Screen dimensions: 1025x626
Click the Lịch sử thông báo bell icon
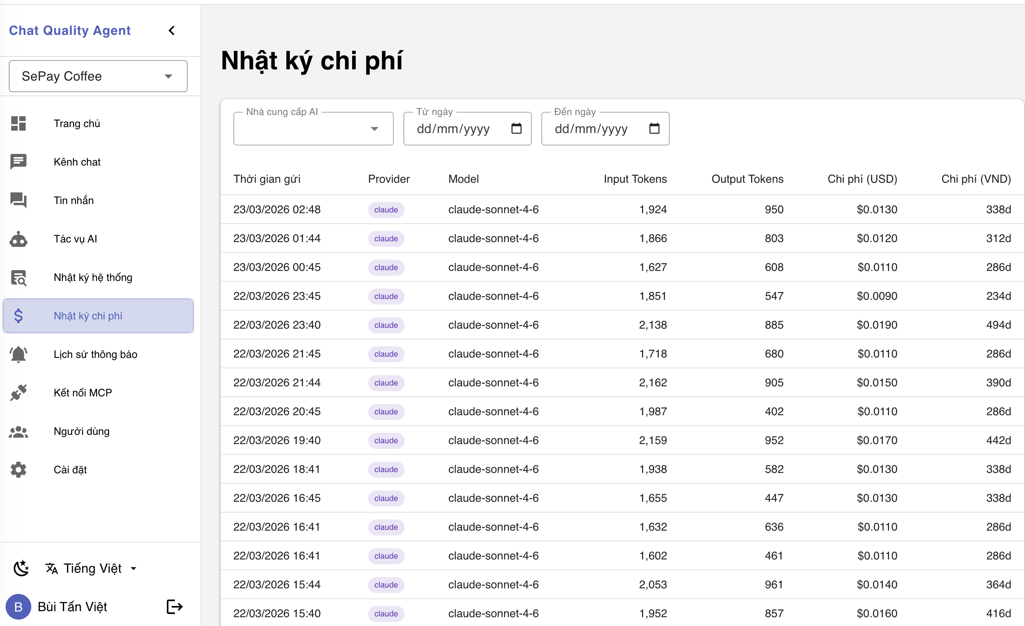click(x=18, y=355)
